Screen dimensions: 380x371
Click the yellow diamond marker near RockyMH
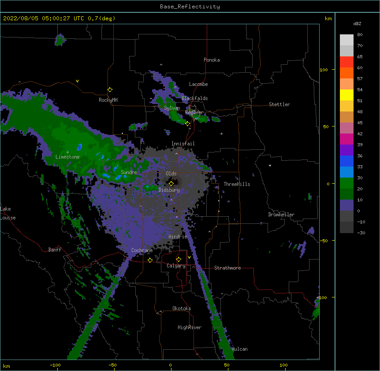110,90
